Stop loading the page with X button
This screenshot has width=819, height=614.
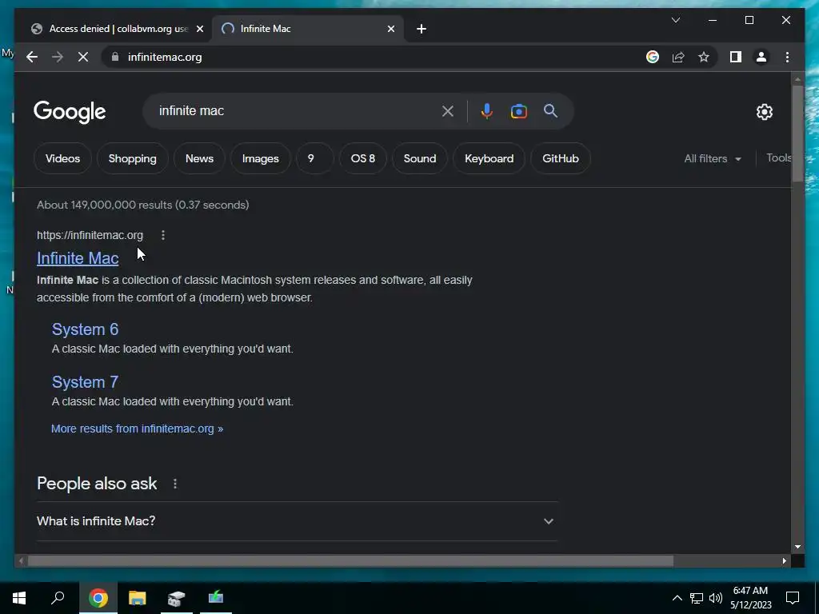point(83,57)
